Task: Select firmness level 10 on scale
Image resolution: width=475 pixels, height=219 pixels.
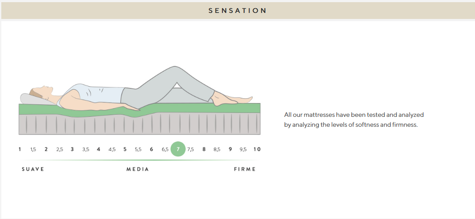Action: tap(257, 149)
